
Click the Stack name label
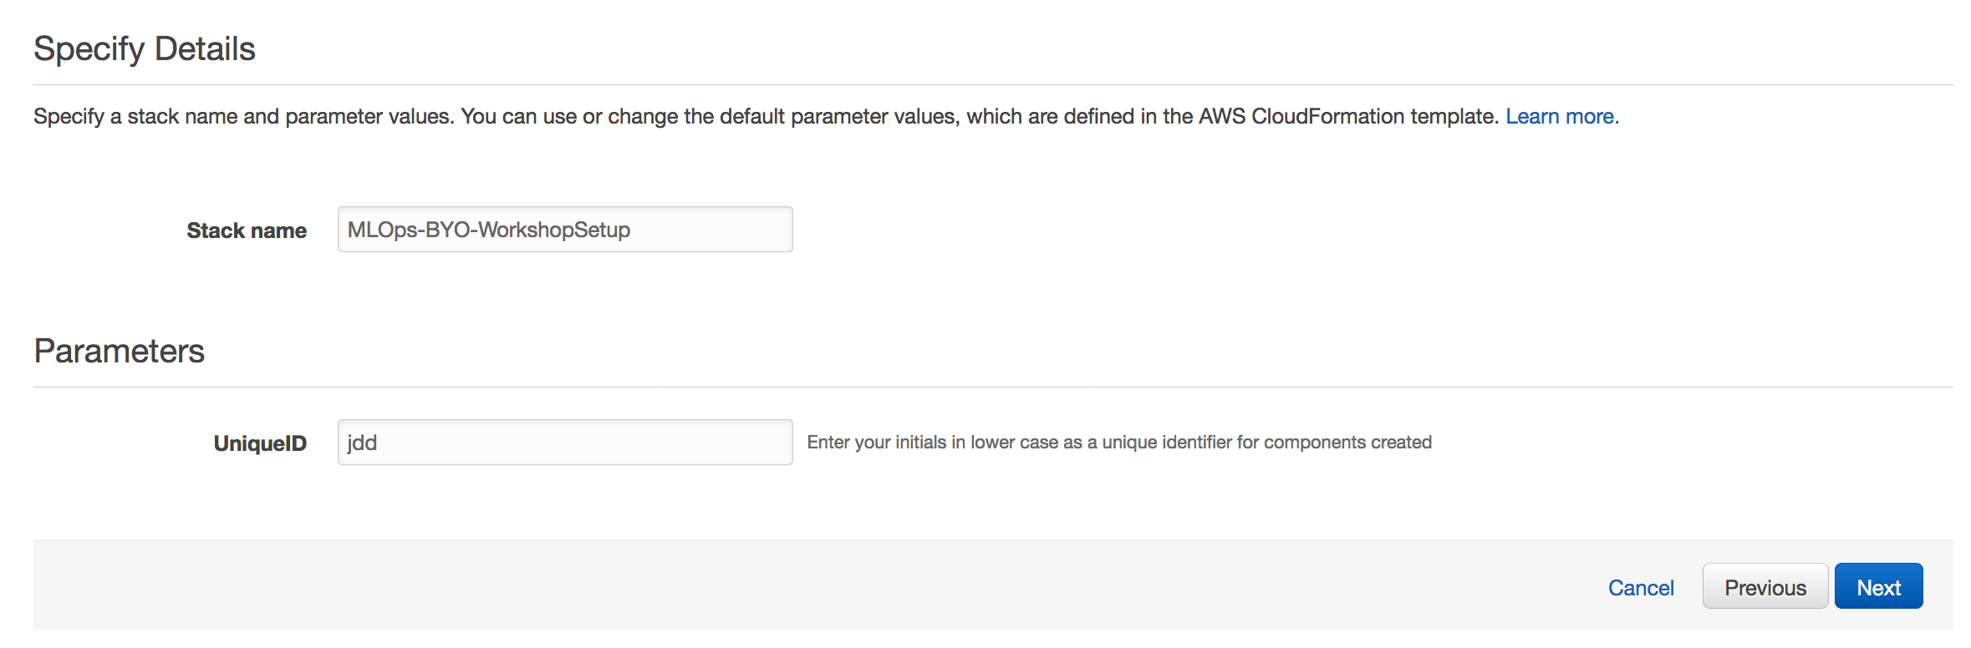(x=247, y=230)
